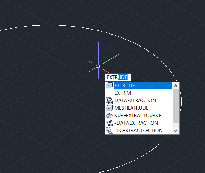Screen dimensions: 205x173
Task: Click the crosshair pickbox at the cursor
Action: tap(98, 66)
